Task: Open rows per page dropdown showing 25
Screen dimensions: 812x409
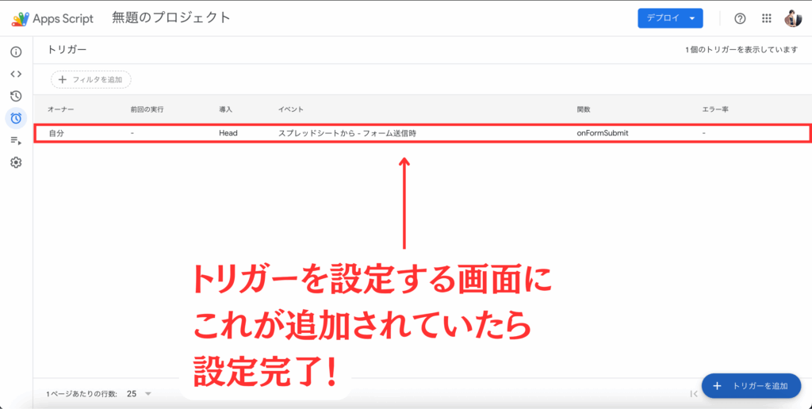Action: [139, 394]
